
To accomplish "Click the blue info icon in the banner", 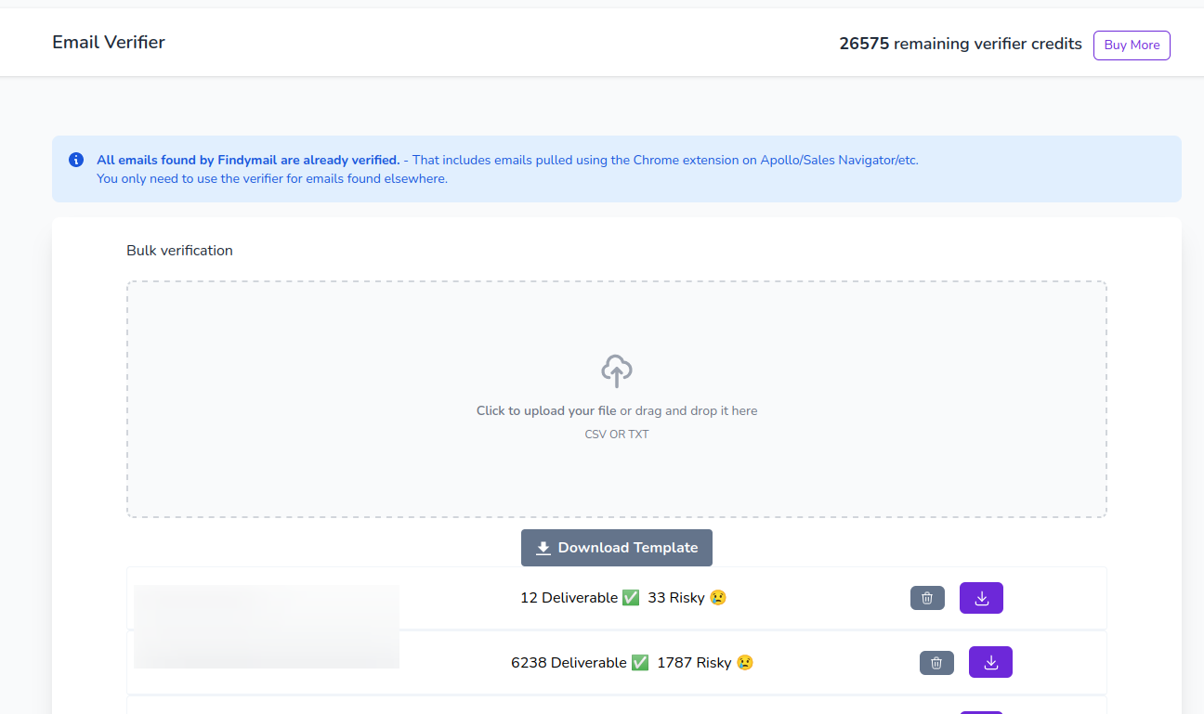I will (x=76, y=160).
